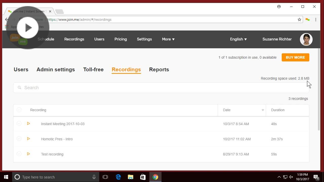This screenshot has height=182, width=324.
Task: Click the Suzanne Richter account name
Action: (277, 39)
